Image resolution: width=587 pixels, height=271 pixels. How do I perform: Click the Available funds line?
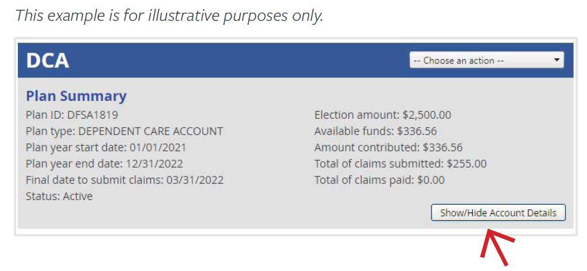376,131
